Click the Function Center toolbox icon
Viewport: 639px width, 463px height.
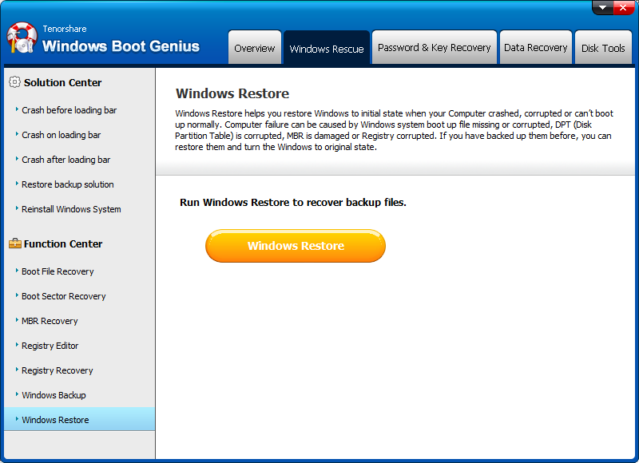point(15,243)
